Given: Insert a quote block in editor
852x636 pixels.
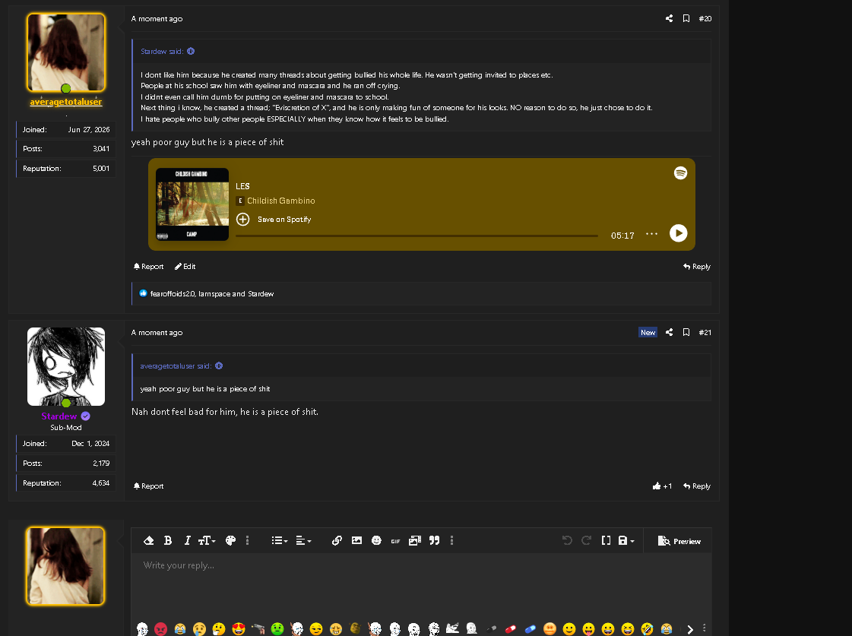Looking at the screenshot, I should 434,540.
